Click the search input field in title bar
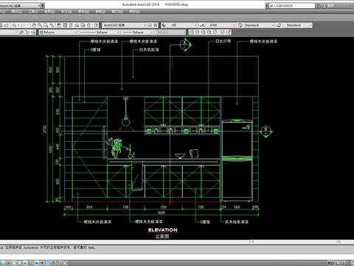 [x=291, y=6]
